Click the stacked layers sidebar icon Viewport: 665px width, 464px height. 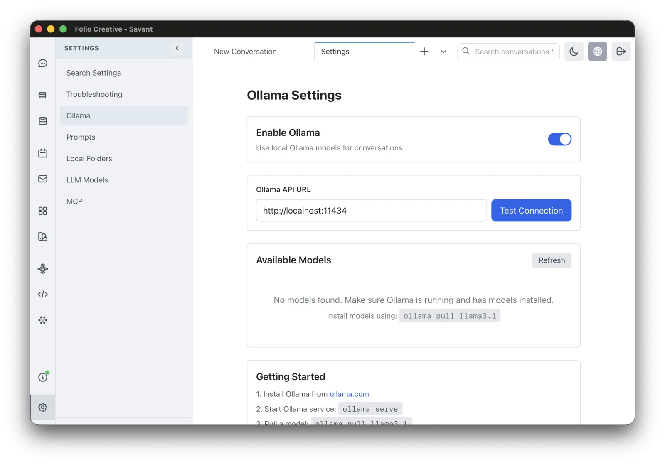pyautogui.click(x=43, y=95)
